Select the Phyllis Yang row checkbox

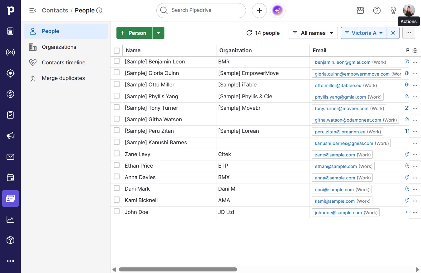[116, 95]
